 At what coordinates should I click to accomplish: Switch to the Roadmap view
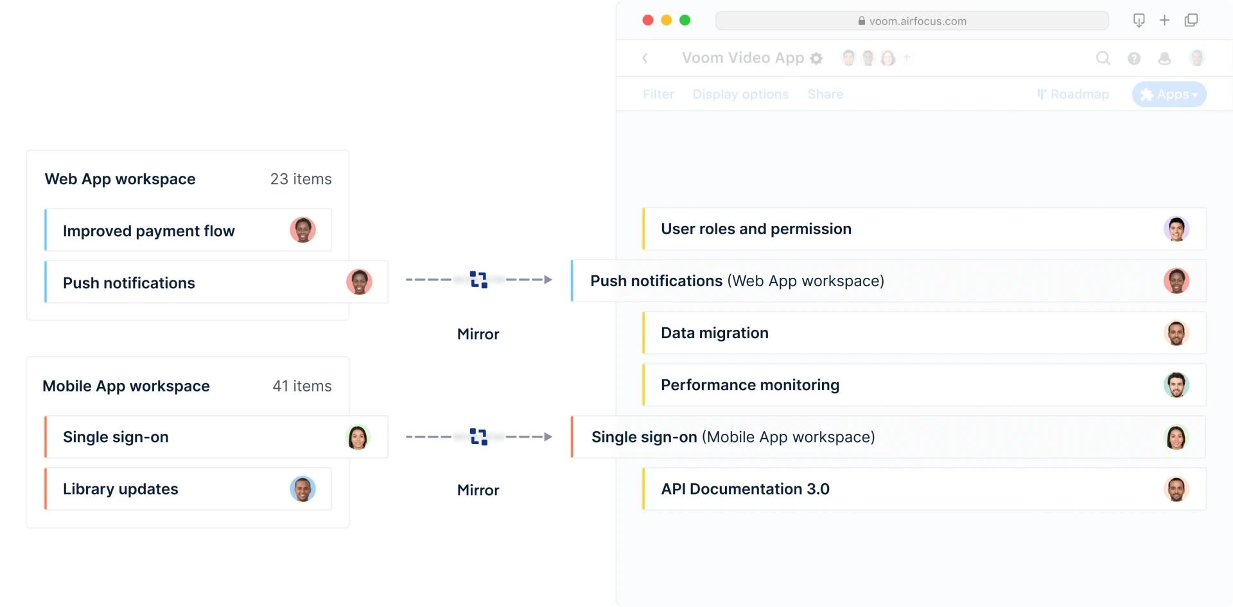[1073, 94]
